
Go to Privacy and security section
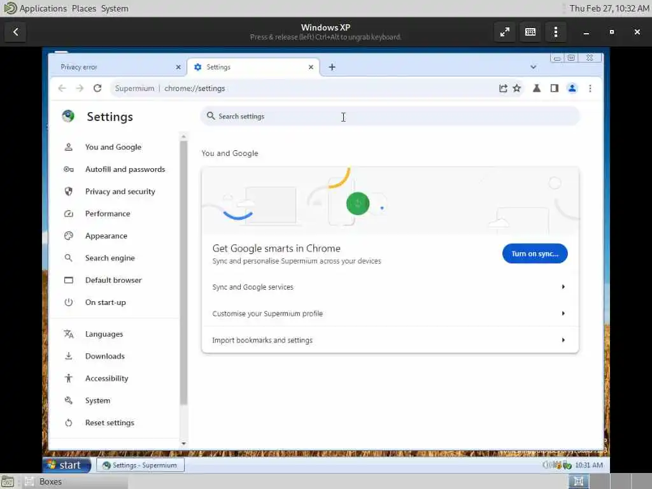120,191
